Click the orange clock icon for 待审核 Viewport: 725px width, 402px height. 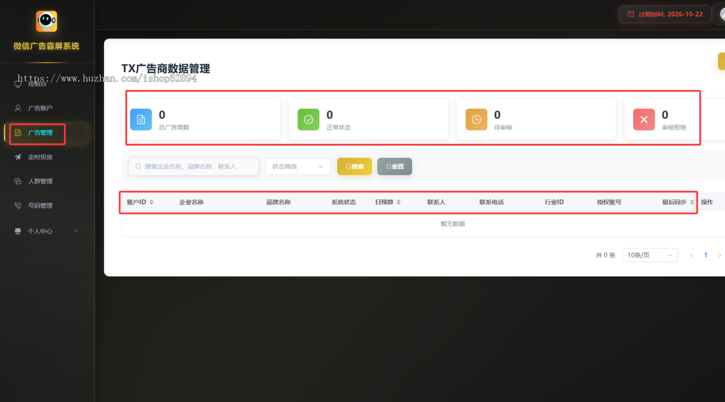476,120
